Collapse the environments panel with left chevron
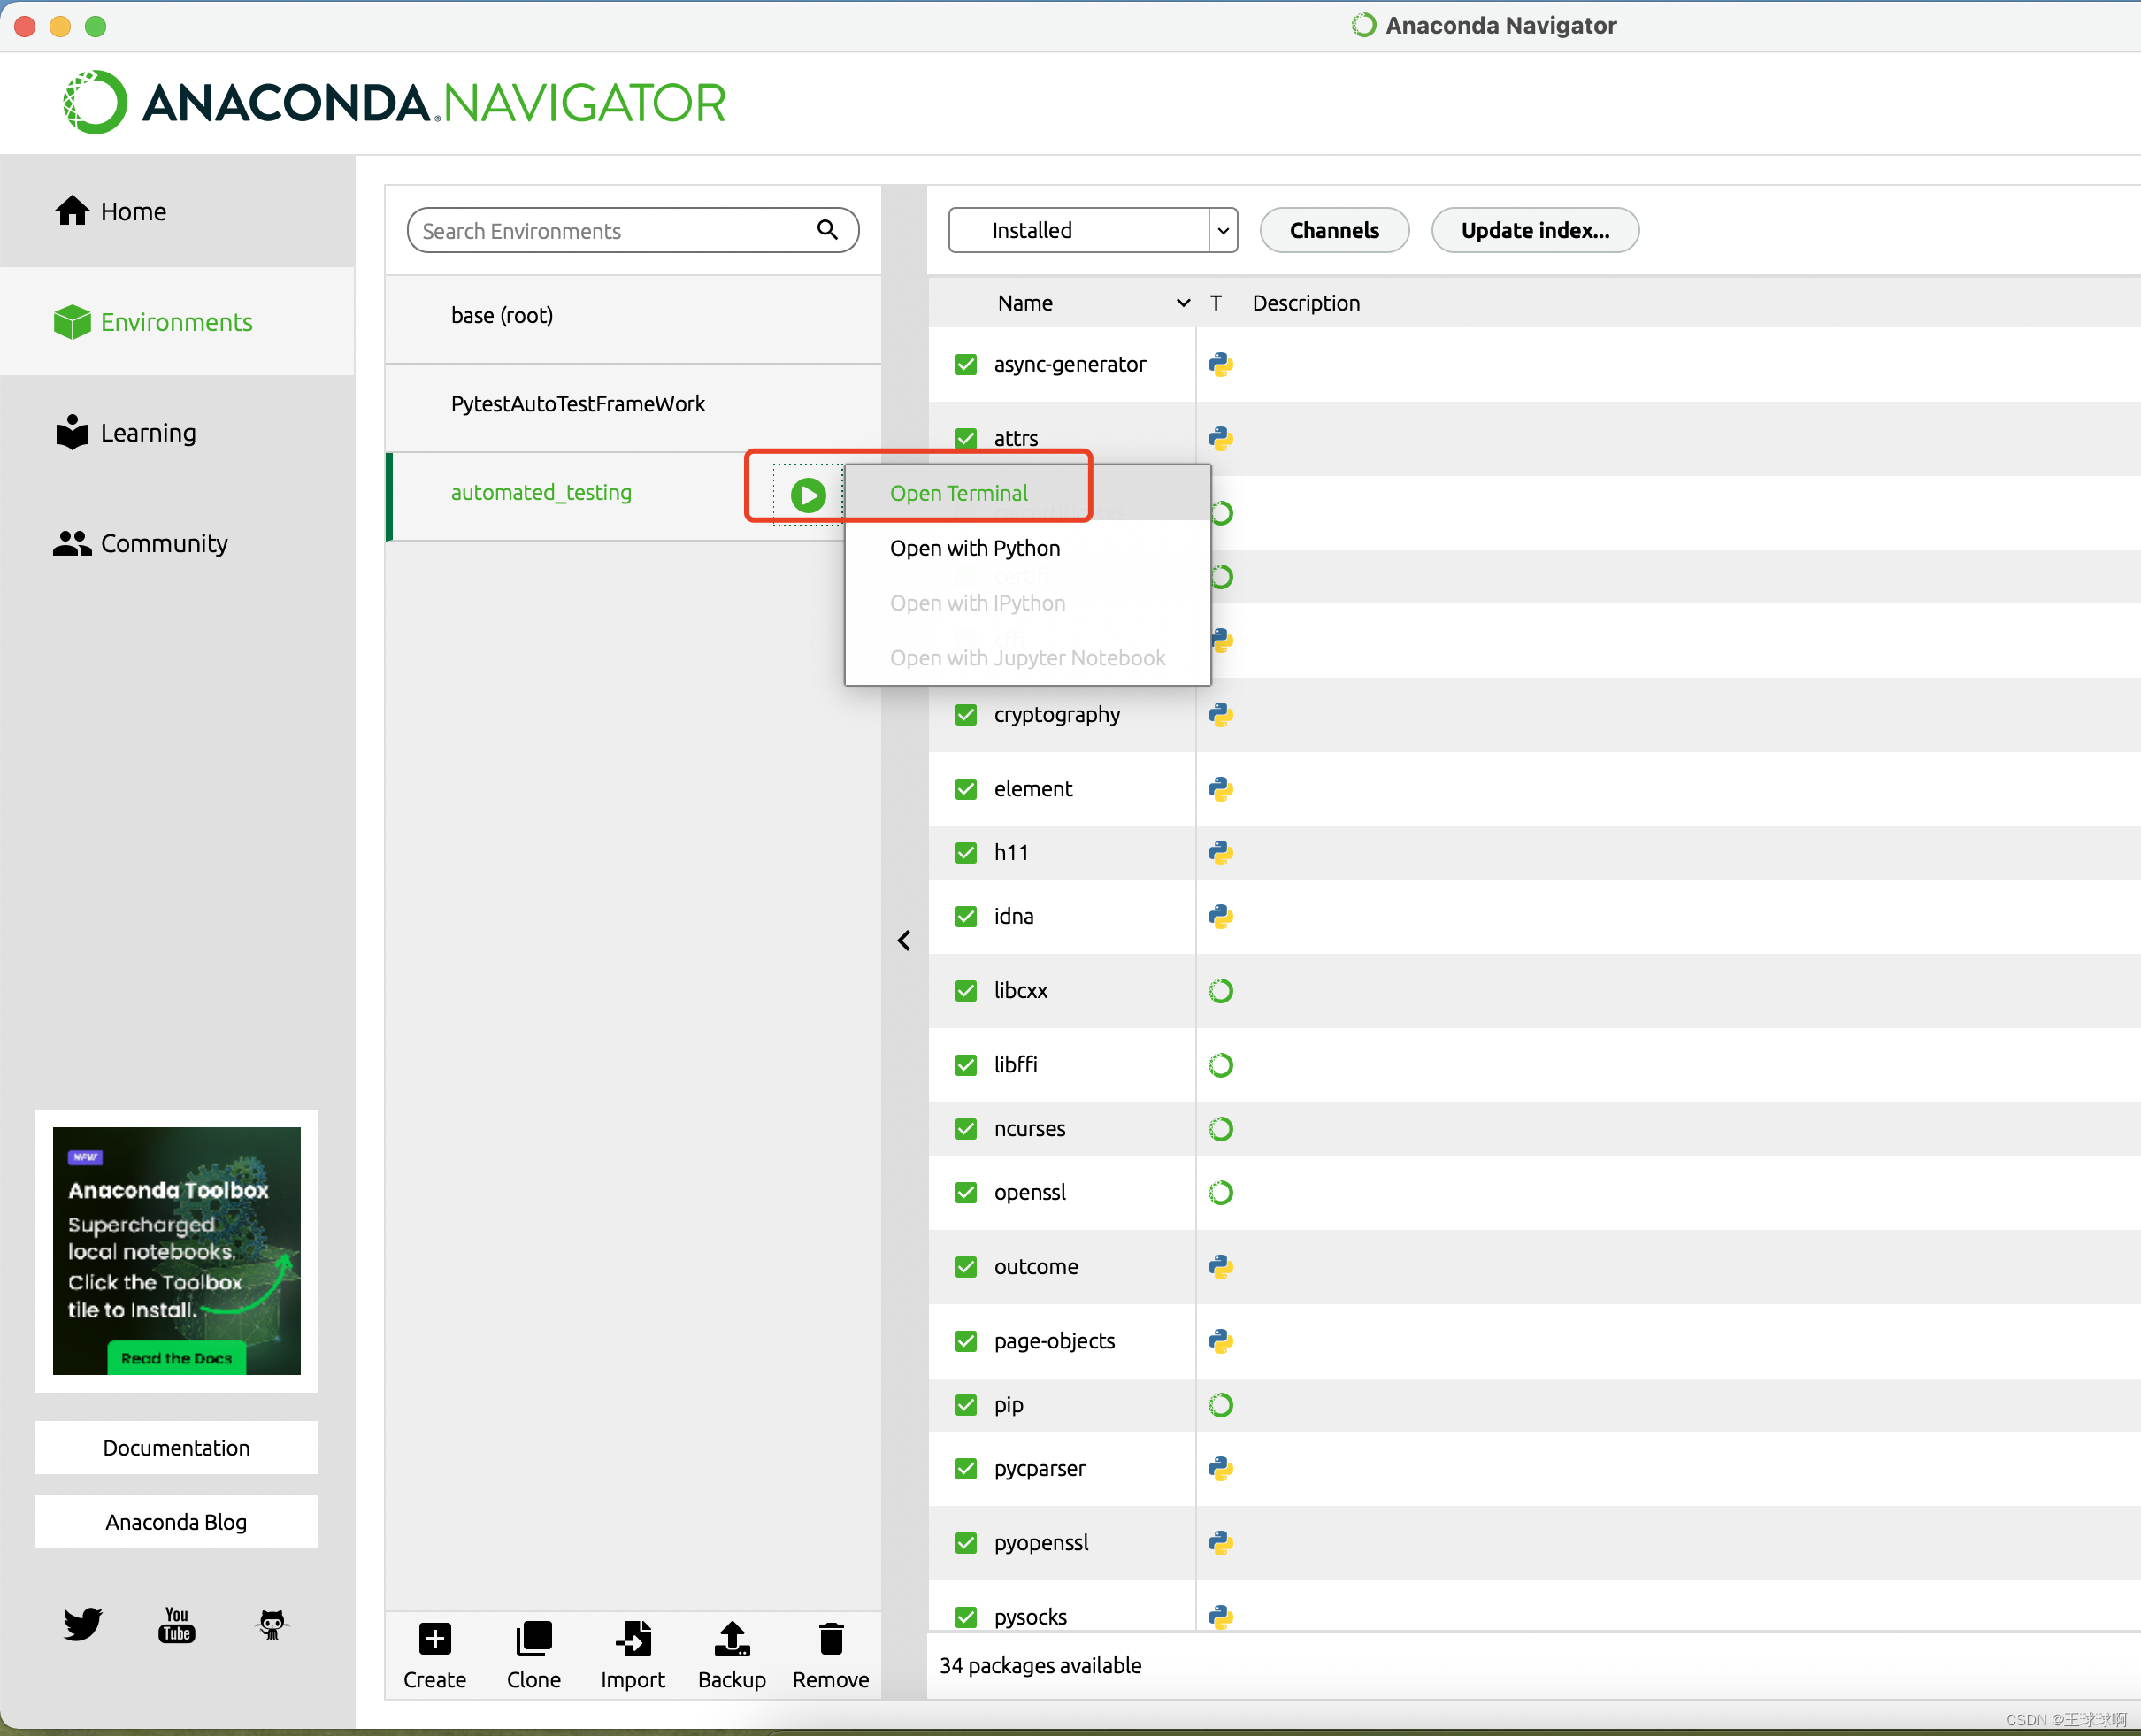 pyautogui.click(x=904, y=940)
